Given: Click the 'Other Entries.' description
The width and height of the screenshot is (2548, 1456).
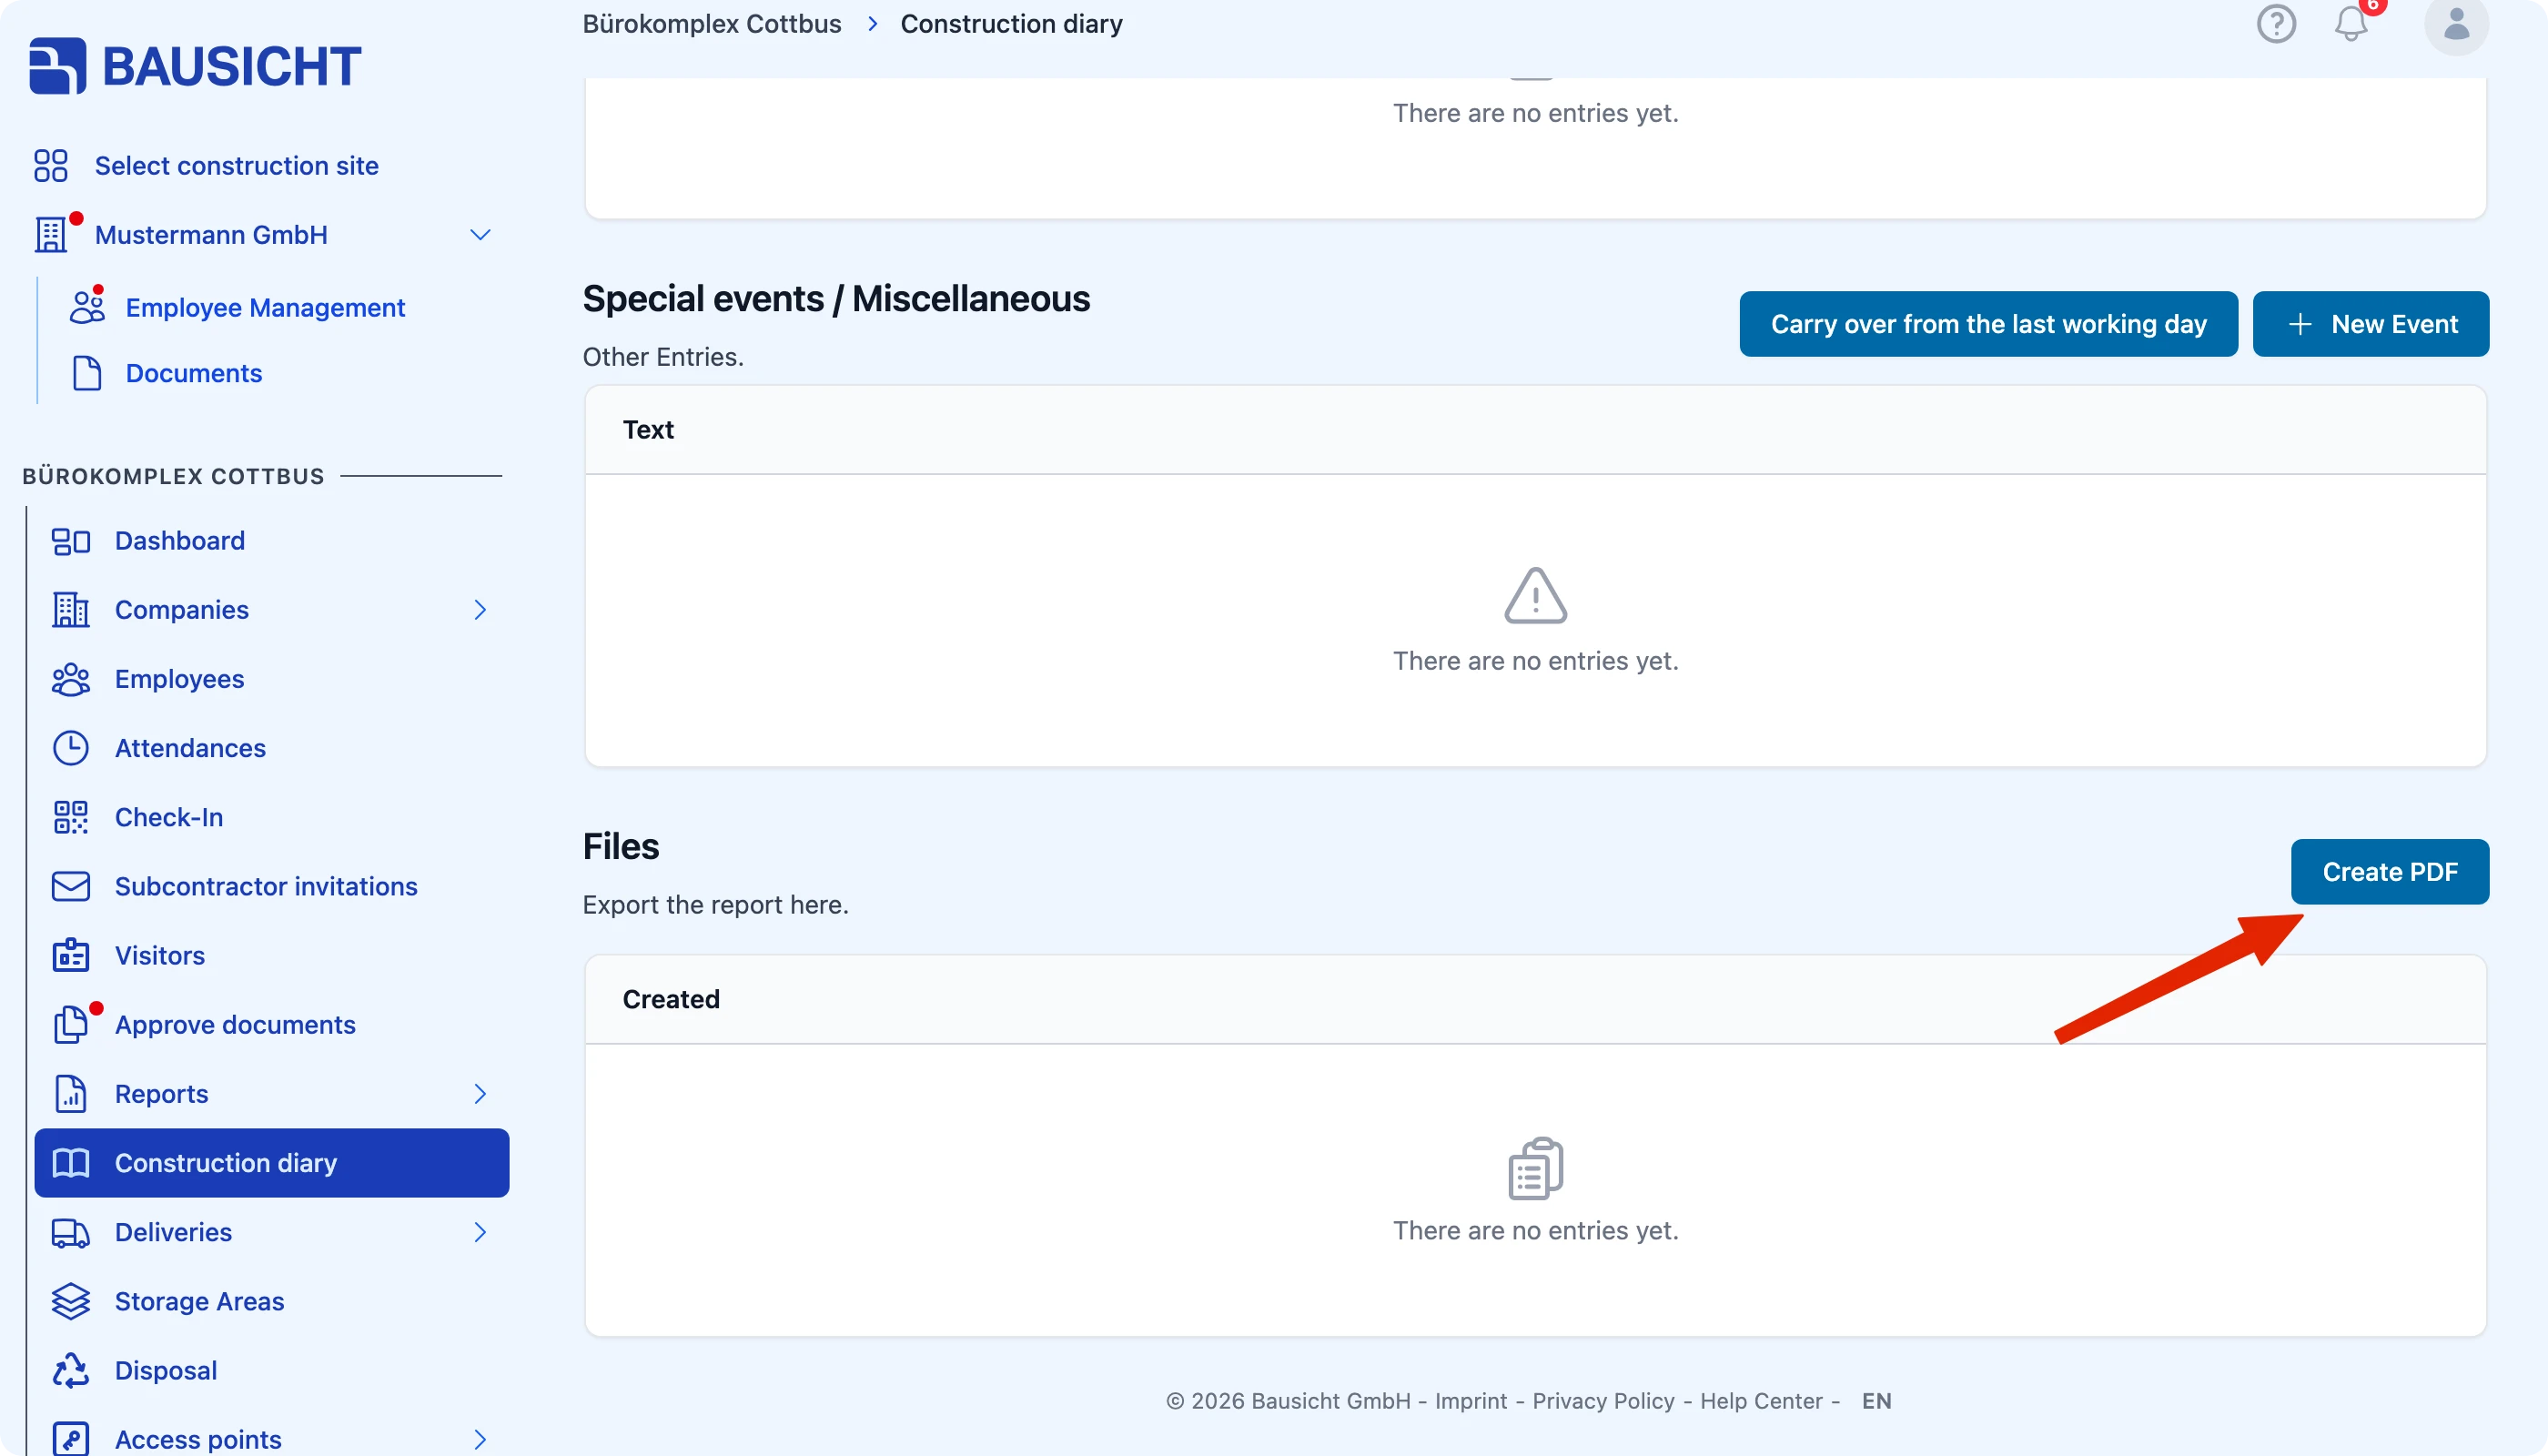Looking at the screenshot, I should (663, 356).
